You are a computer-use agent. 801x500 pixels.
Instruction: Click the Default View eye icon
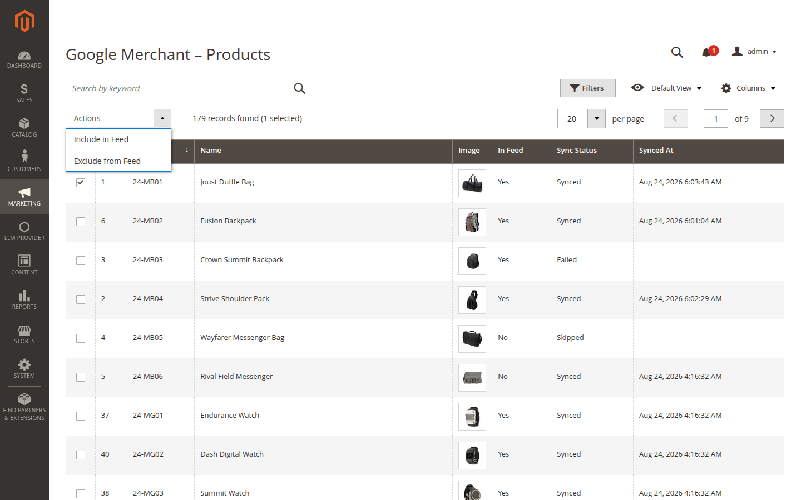point(637,87)
